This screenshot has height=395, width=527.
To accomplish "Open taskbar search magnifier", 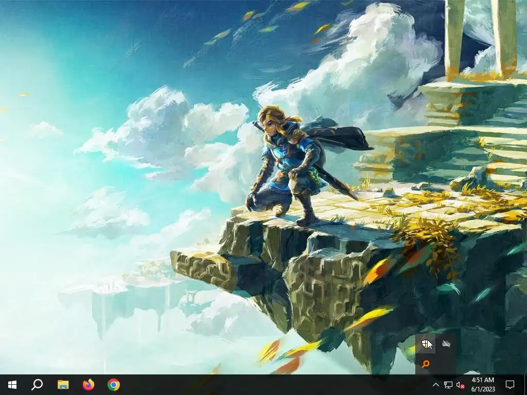I will click(37, 385).
